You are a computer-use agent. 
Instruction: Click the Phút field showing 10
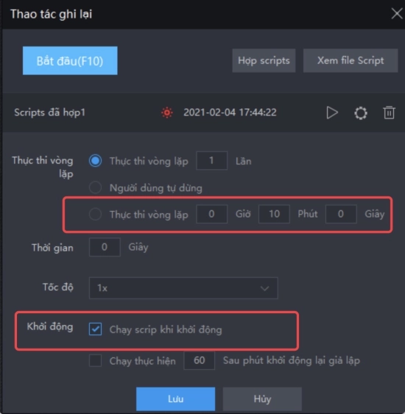(274, 214)
